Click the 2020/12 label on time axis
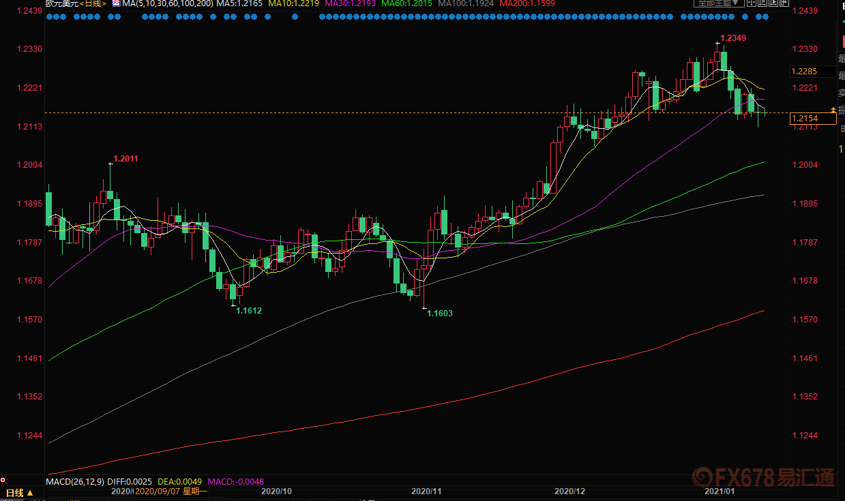This screenshot has width=845, height=501. click(570, 491)
